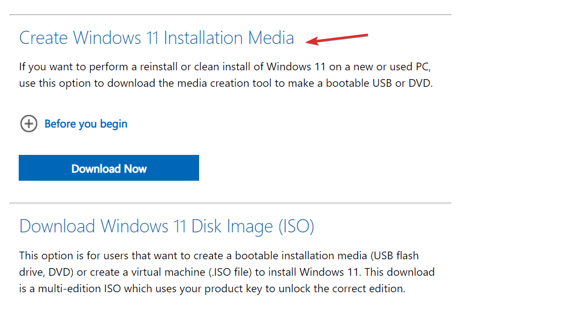This screenshot has width=583, height=312.
Task: Click the red arrow's pointed head
Action: [x=310, y=41]
